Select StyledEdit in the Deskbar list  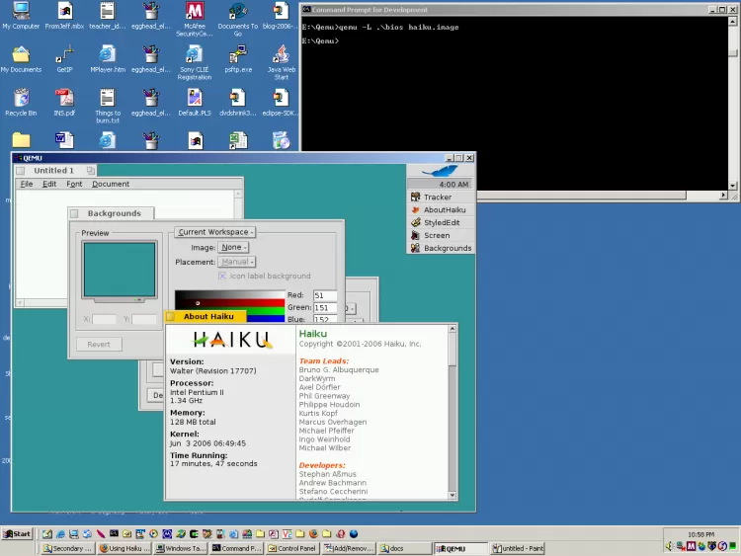tap(441, 223)
